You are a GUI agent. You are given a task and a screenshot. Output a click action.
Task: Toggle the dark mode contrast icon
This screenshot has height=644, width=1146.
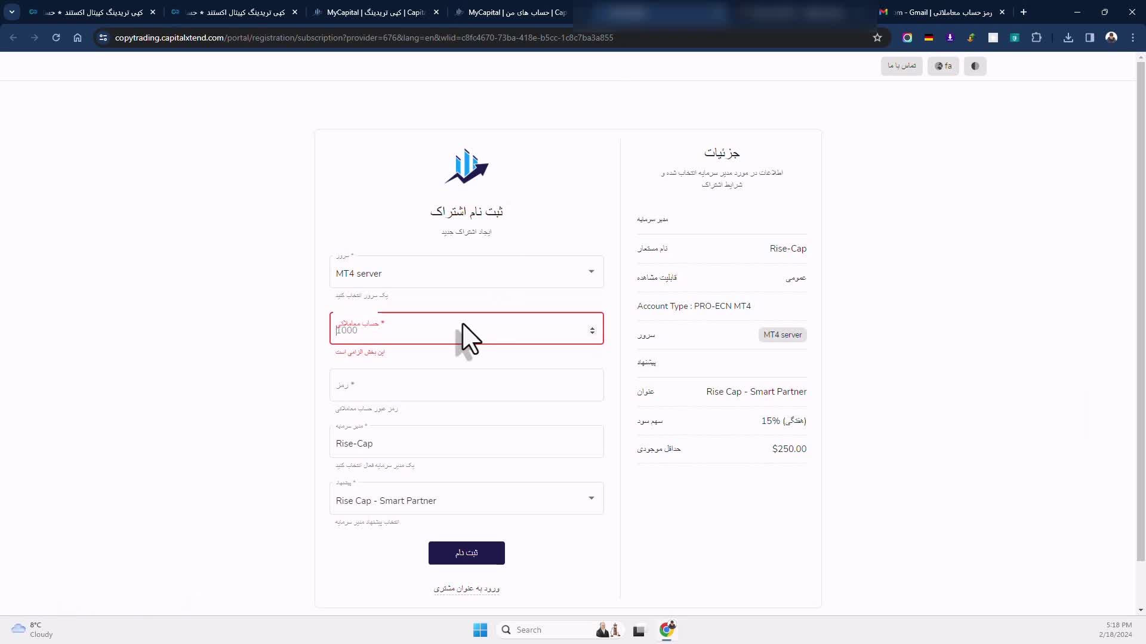point(975,66)
